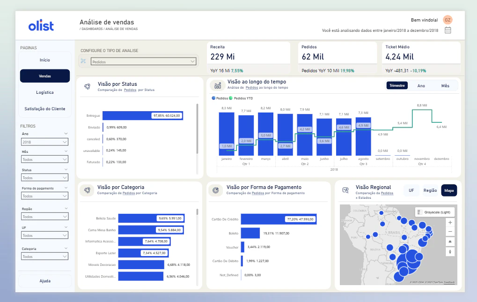
Task: Click the chart icon in Visão ao longo do tempo
Action: (218, 86)
